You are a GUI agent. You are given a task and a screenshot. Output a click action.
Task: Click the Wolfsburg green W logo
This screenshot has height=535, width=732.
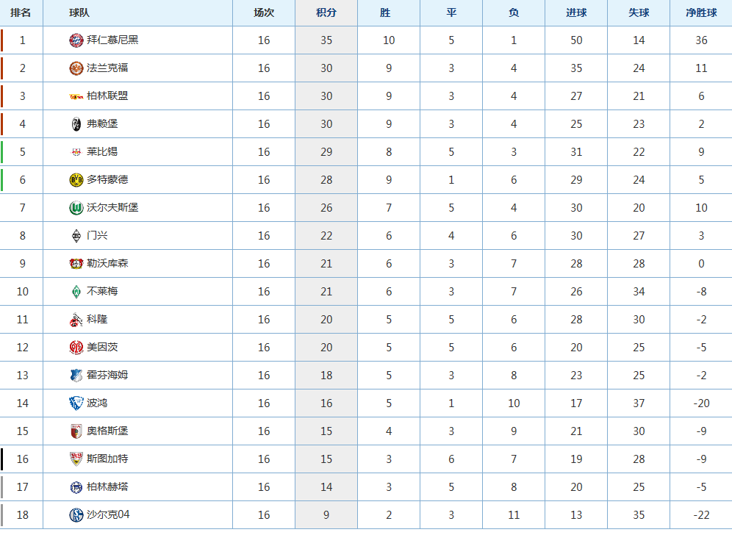point(76,208)
